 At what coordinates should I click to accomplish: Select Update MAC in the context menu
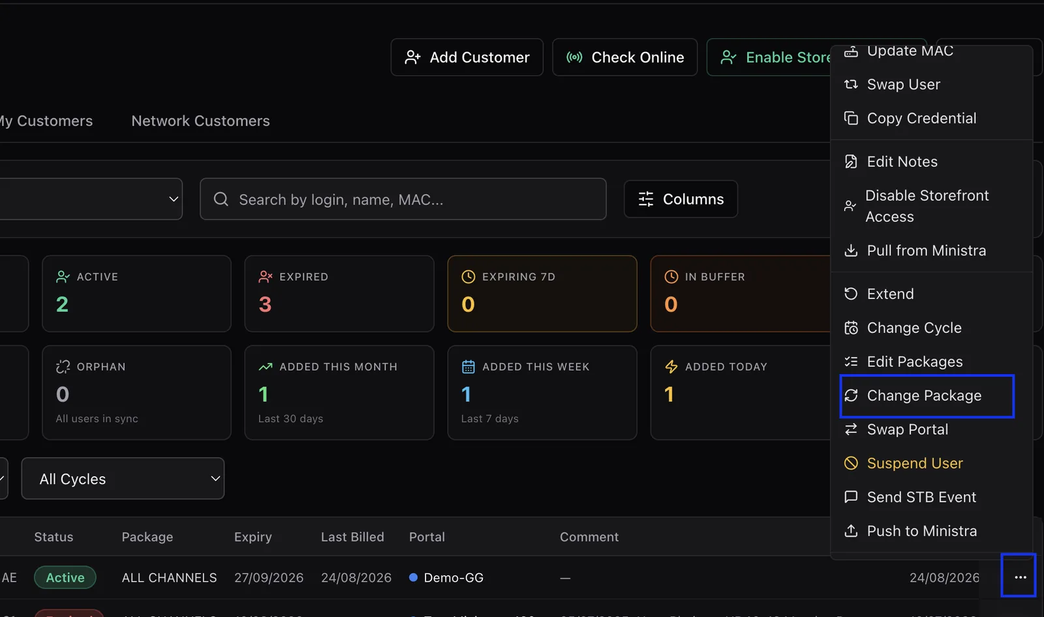click(x=931, y=51)
